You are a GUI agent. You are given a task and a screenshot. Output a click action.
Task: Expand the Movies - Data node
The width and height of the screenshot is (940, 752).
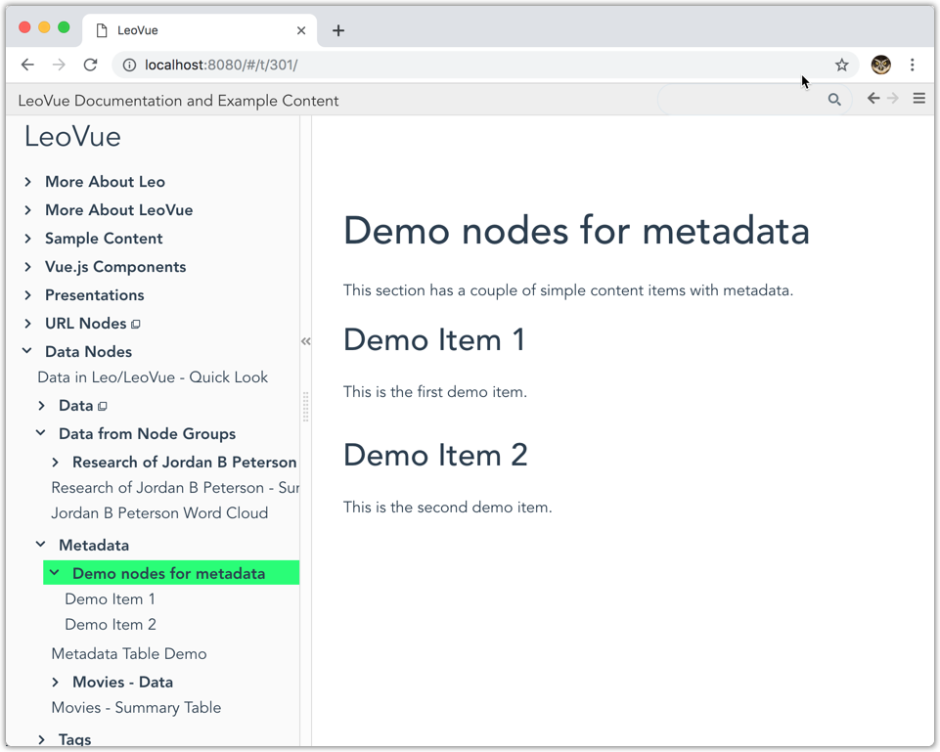tap(56, 683)
